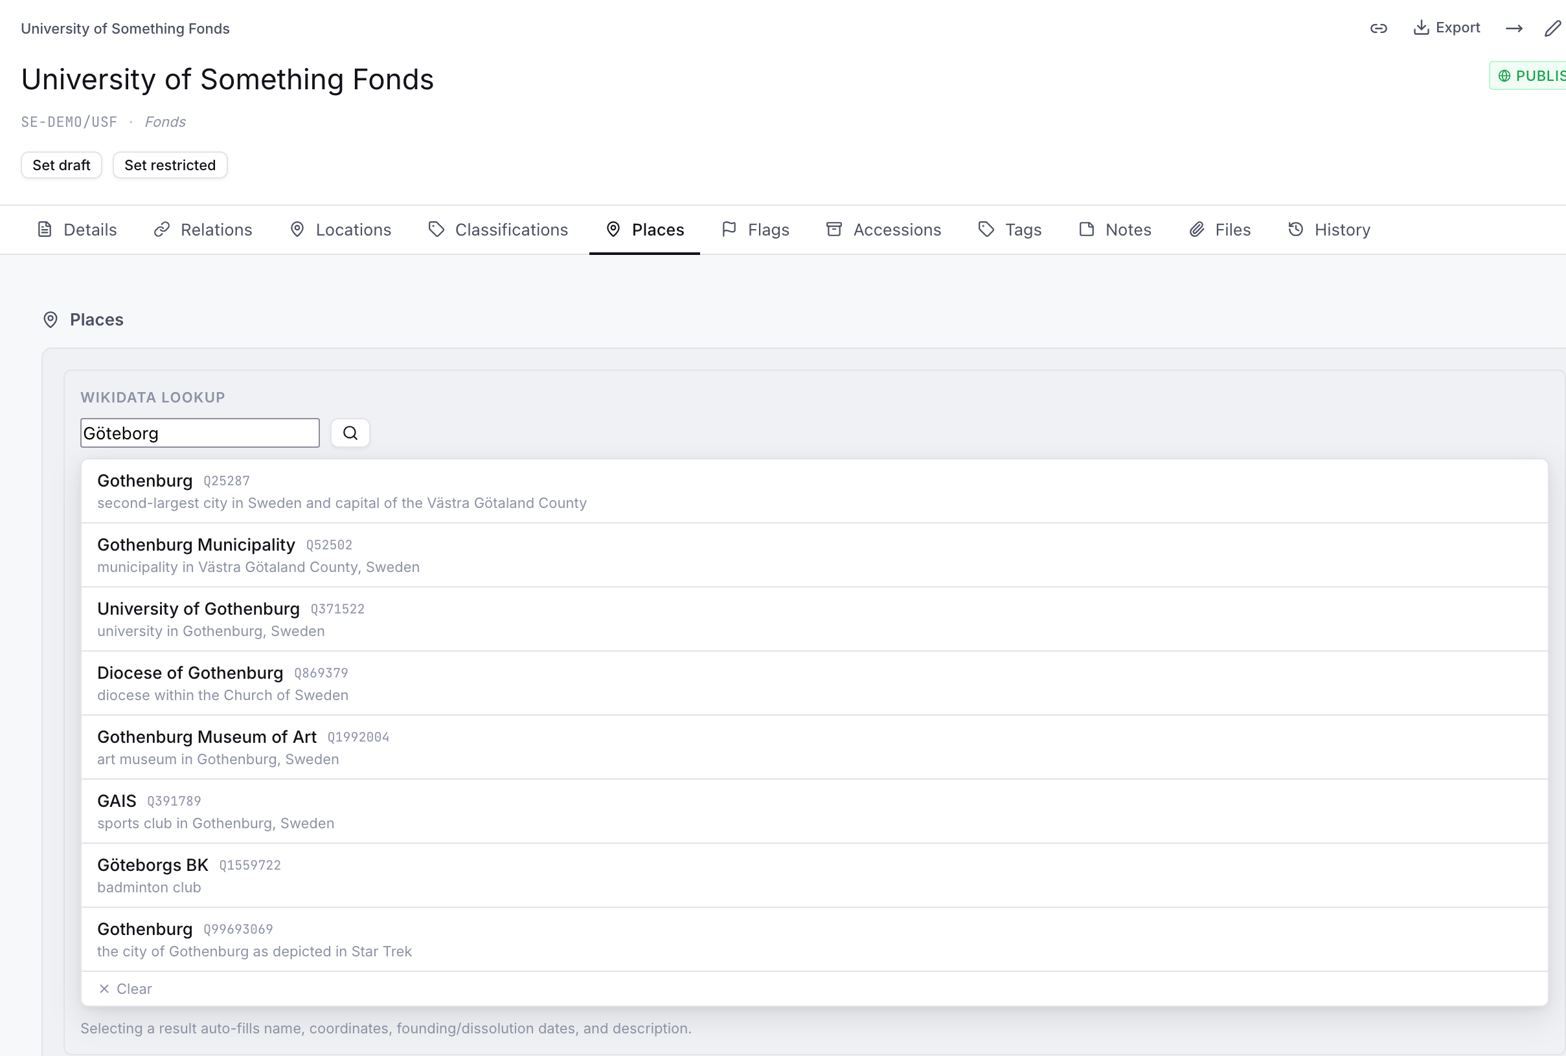Click the Set restricted button

point(170,165)
